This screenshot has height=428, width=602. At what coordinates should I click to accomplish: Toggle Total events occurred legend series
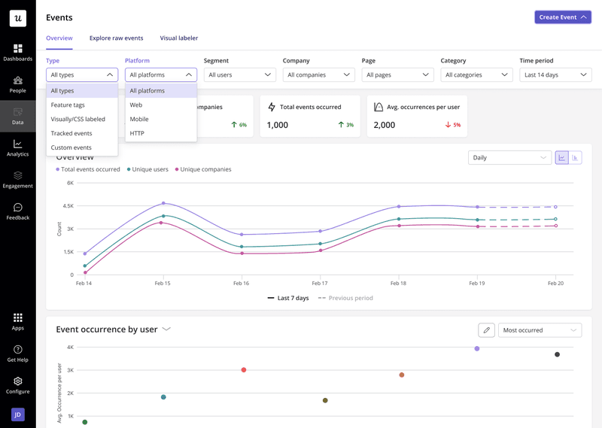[88, 169]
